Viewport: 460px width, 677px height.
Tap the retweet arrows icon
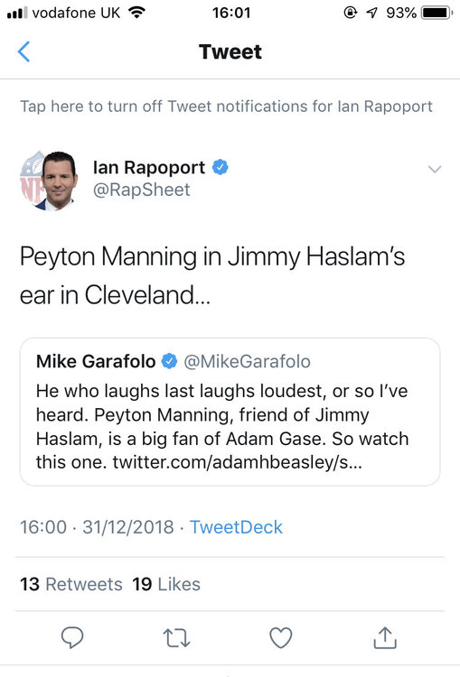coord(176,638)
